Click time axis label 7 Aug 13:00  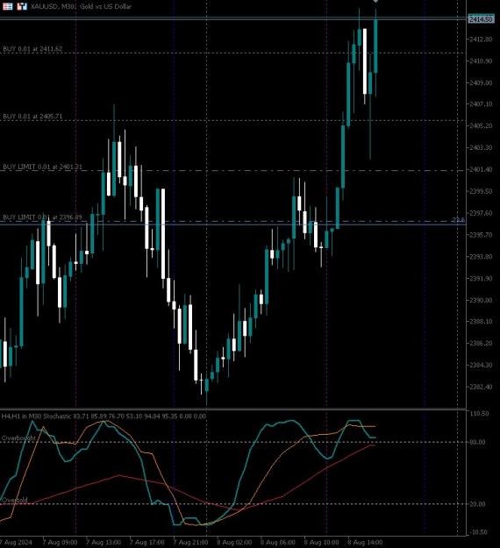104,543
